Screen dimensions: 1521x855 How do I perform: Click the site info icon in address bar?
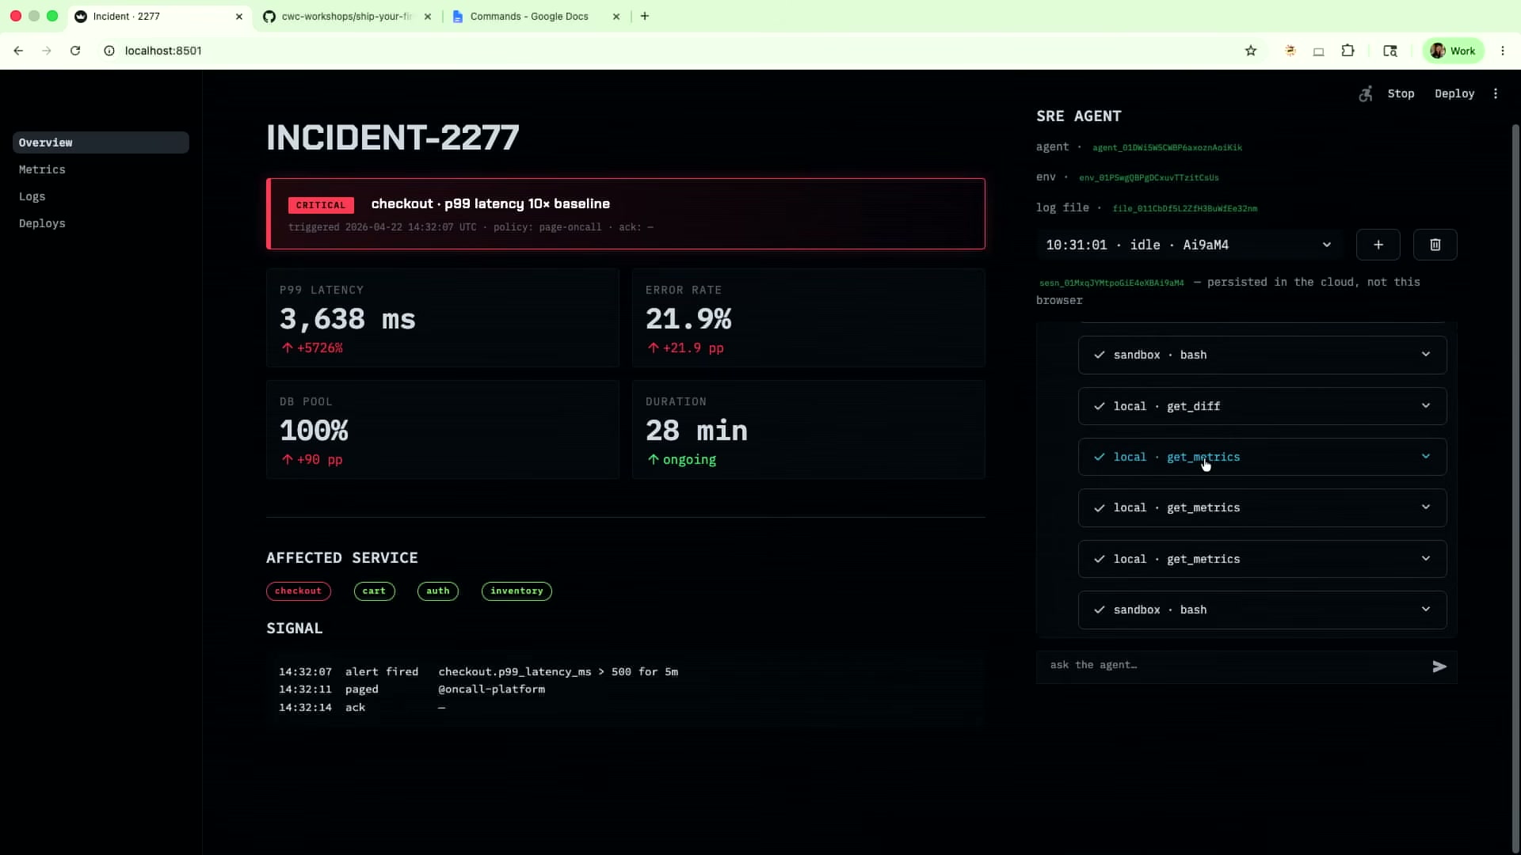(x=109, y=51)
